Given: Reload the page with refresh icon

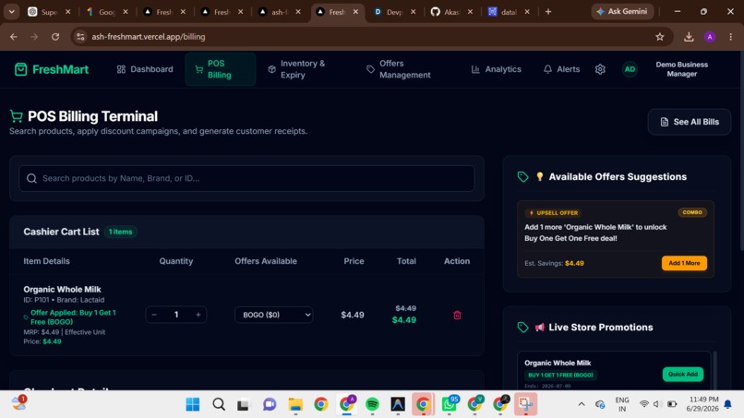Looking at the screenshot, I should pyautogui.click(x=55, y=37).
